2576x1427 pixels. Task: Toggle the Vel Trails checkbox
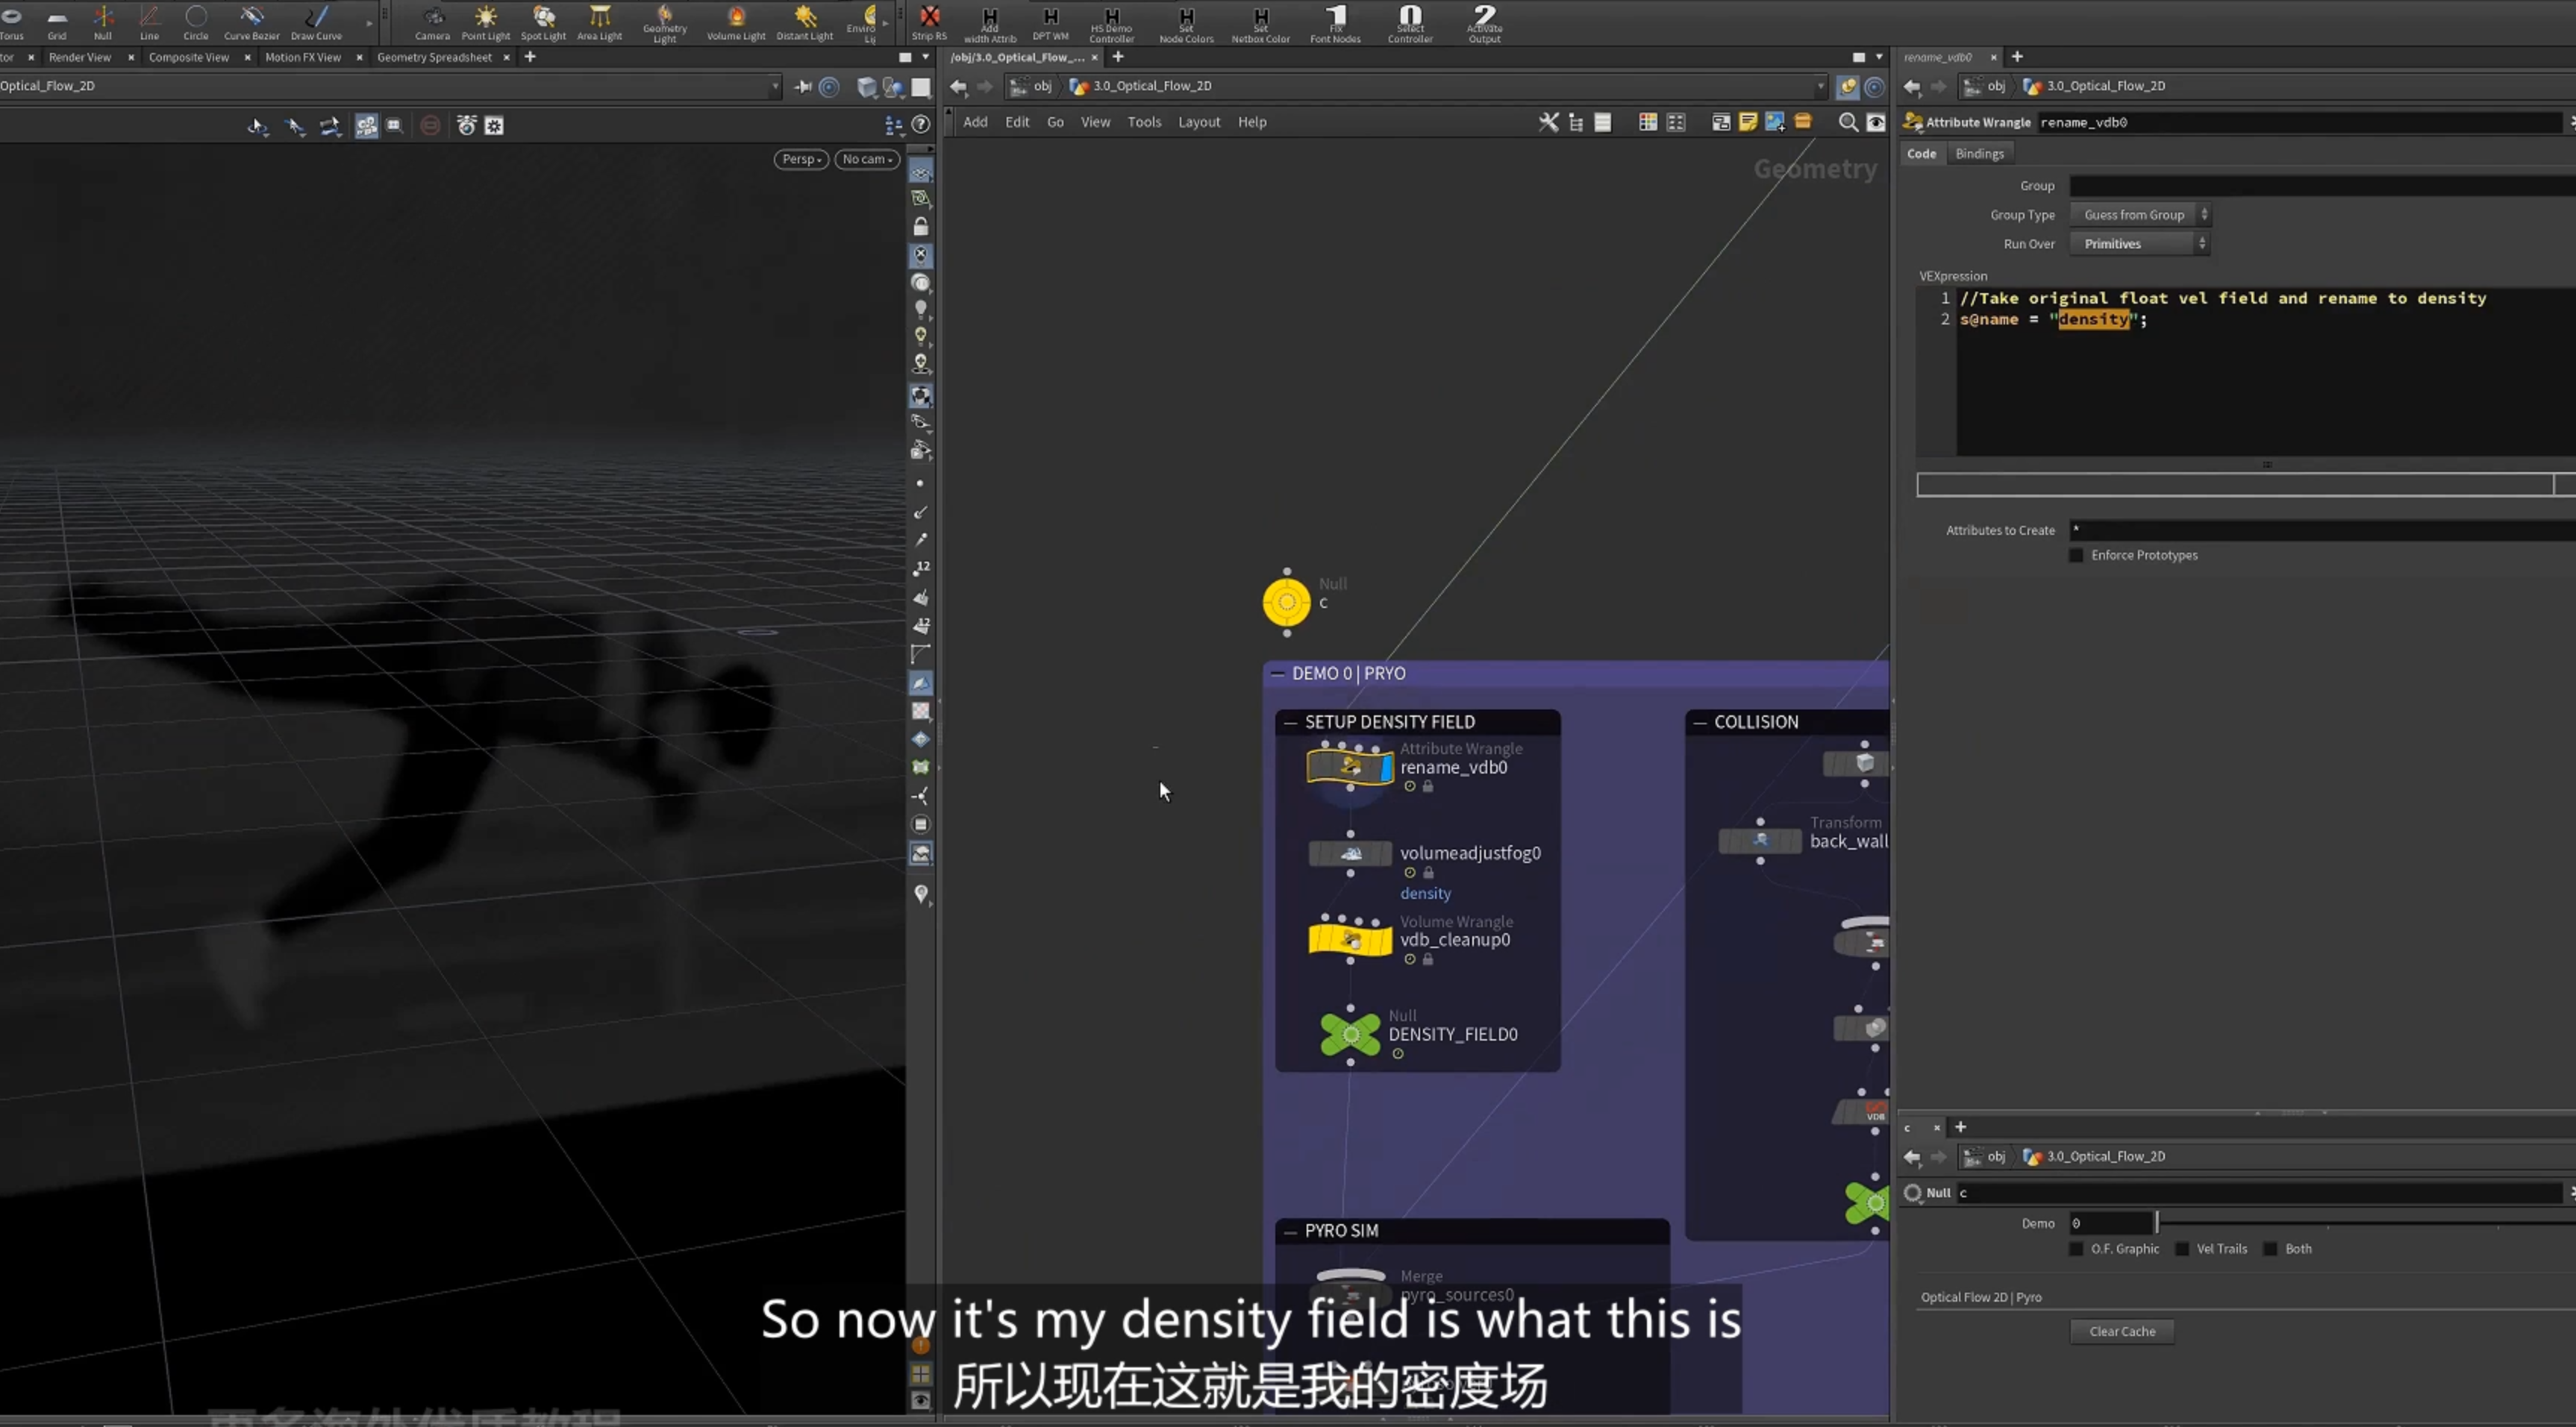click(x=2182, y=1248)
